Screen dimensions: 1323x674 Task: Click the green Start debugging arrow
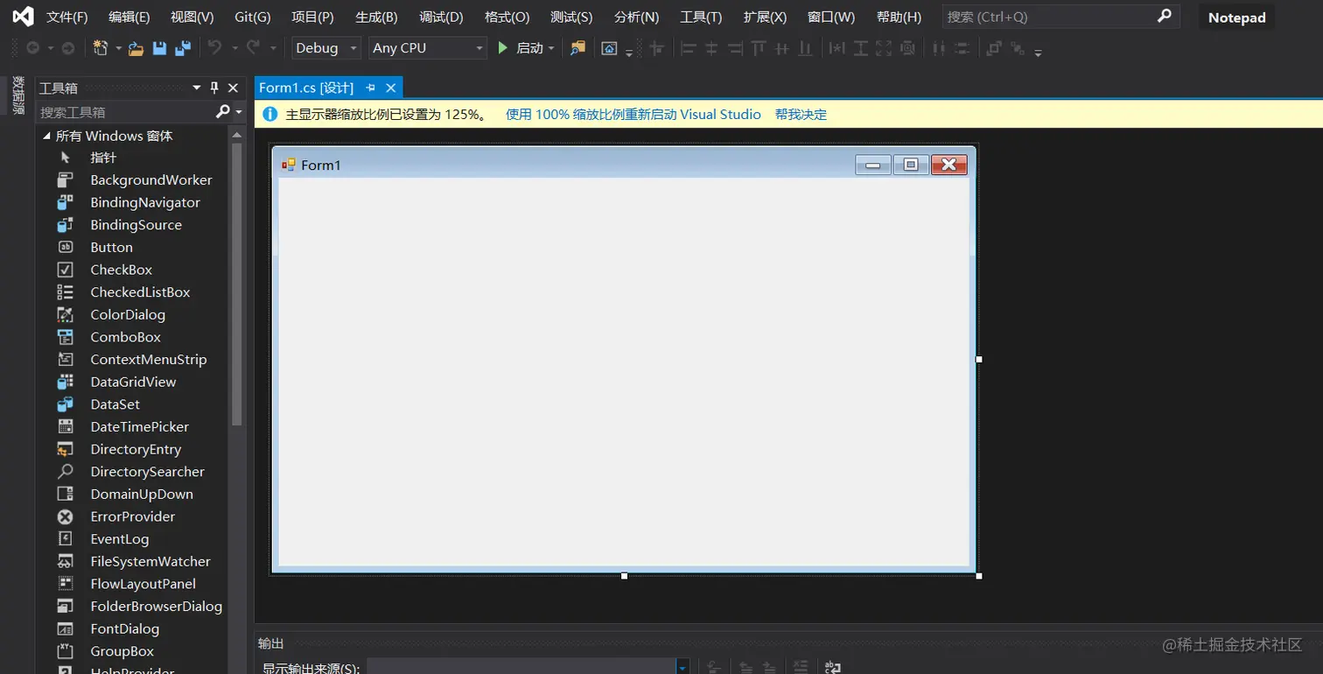pos(503,48)
